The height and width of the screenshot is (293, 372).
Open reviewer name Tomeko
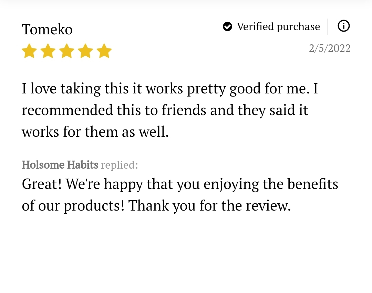[47, 29]
